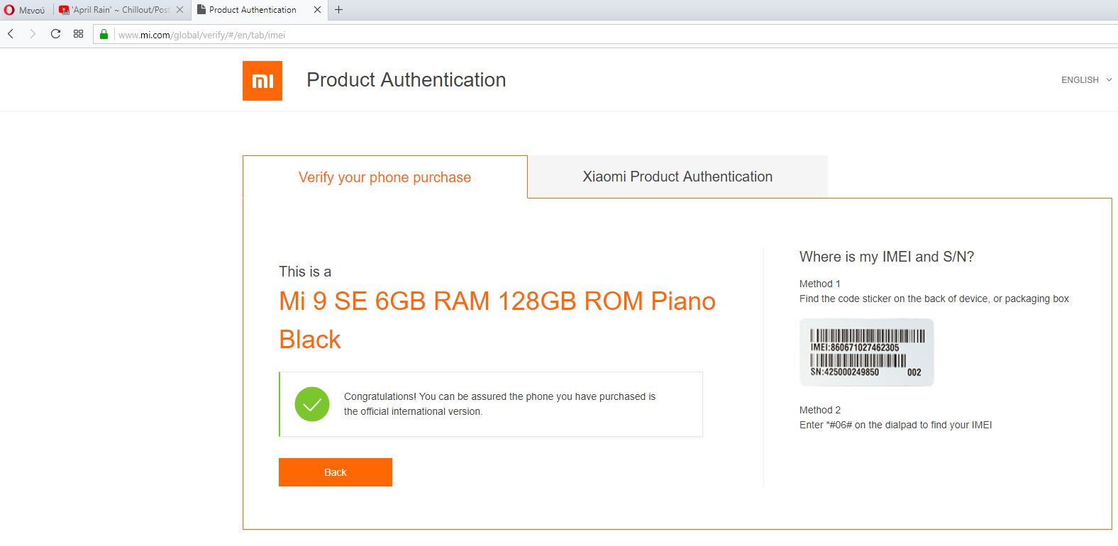
Task: Open the Speed Dial start page icon
Action: tap(79, 34)
